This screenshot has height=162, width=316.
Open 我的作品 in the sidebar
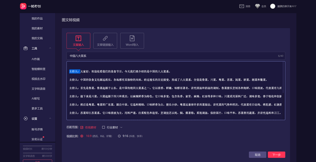tap(37, 19)
